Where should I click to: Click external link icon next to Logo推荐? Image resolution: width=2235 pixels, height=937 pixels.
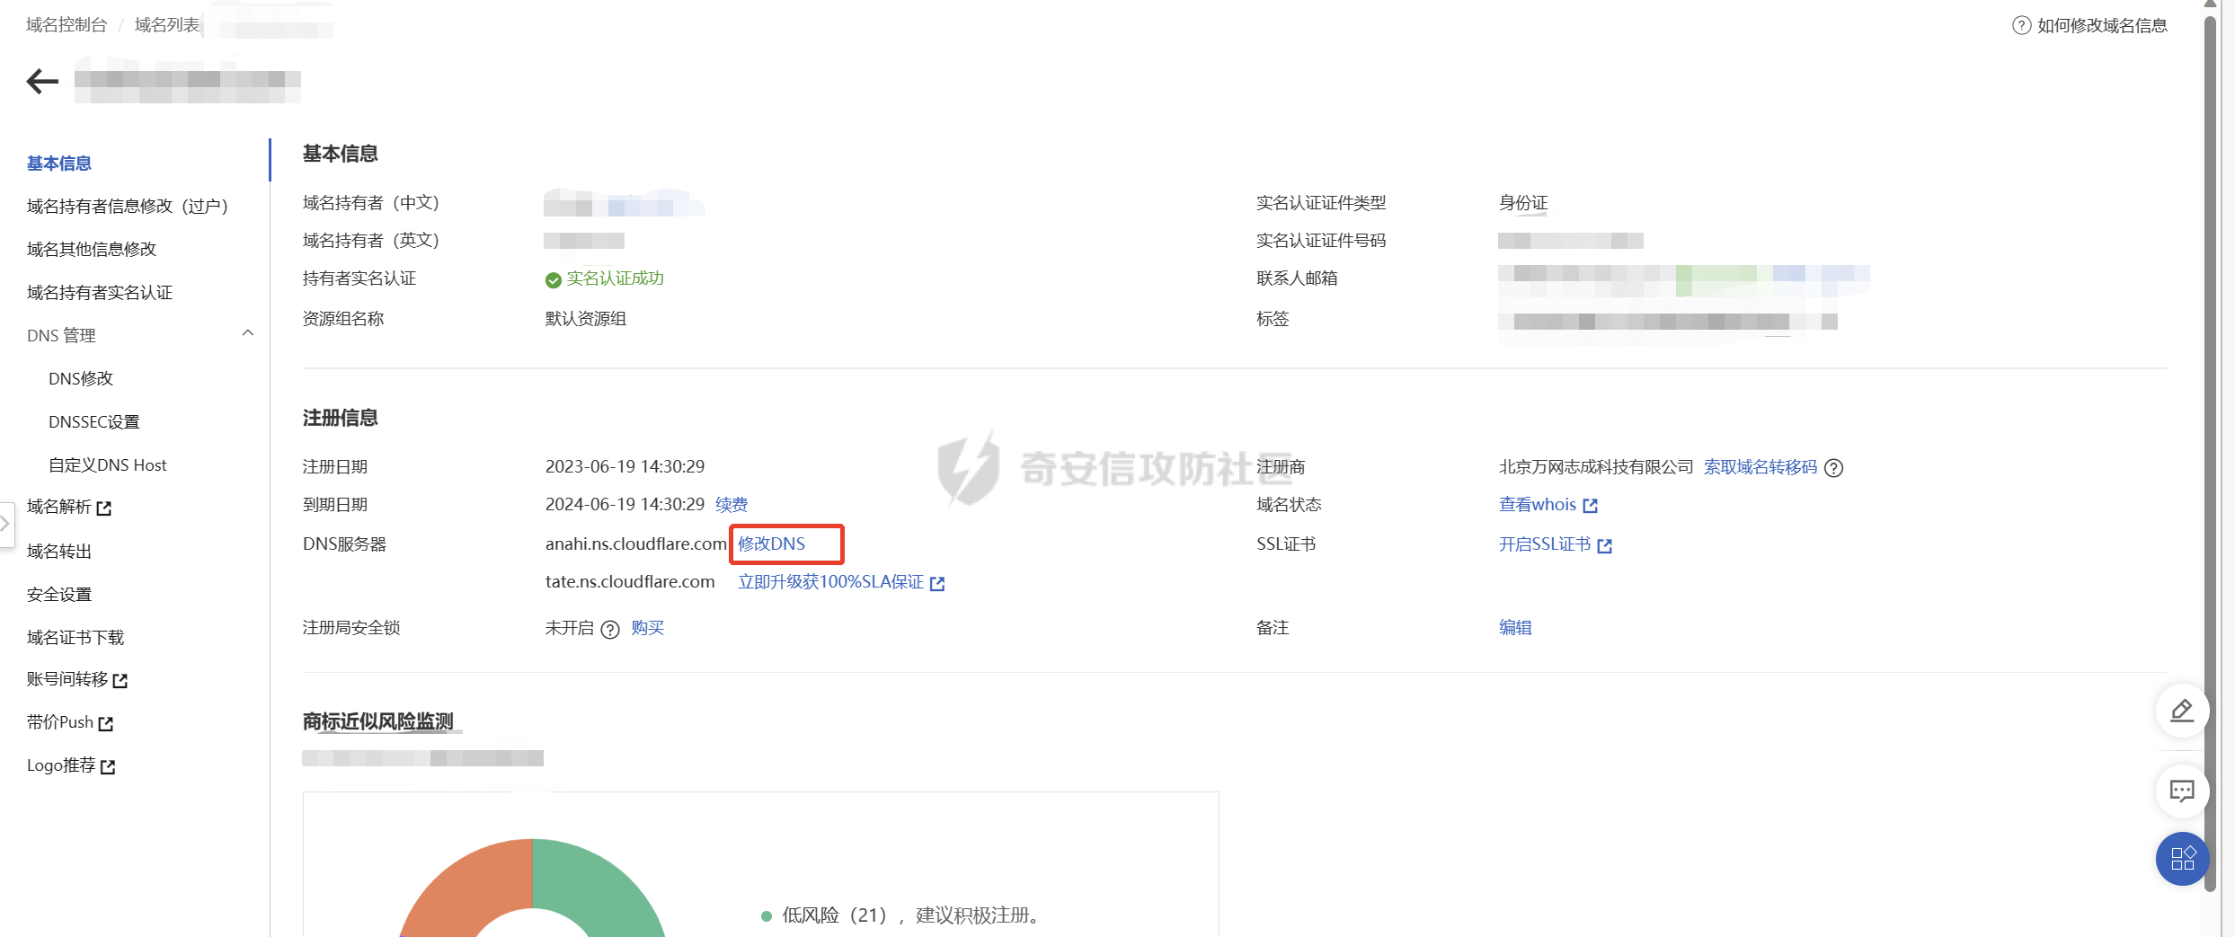108,766
